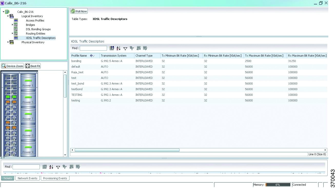This screenshot has height=188, width=335.
Task: Click the horizontal scrollbar under the descriptors table
Action: (x=127, y=150)
